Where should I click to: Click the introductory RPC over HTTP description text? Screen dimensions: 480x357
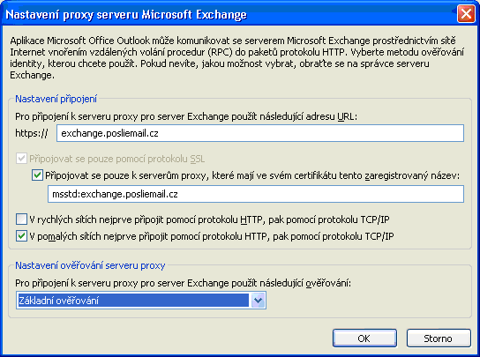pos(237,58)
